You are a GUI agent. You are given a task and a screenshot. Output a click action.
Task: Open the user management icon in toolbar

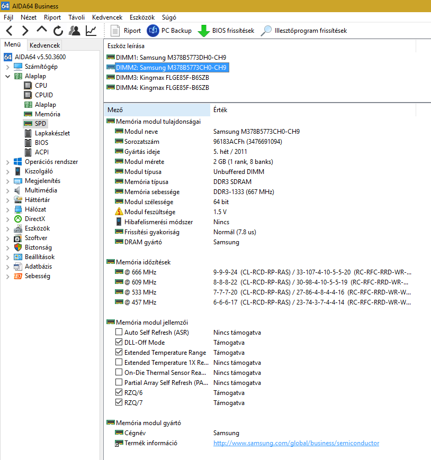[74, 31]
